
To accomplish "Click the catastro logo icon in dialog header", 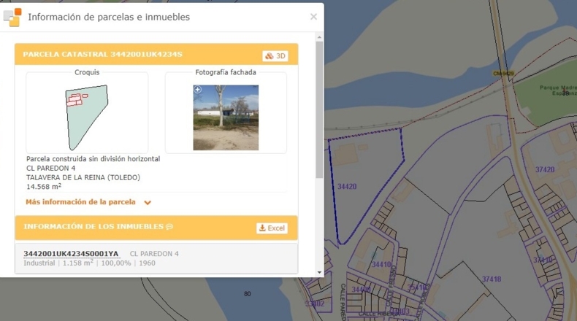I will click(12, 18).
